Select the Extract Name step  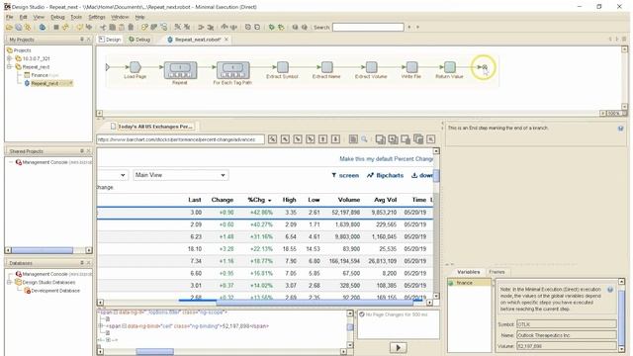(327, 67)
